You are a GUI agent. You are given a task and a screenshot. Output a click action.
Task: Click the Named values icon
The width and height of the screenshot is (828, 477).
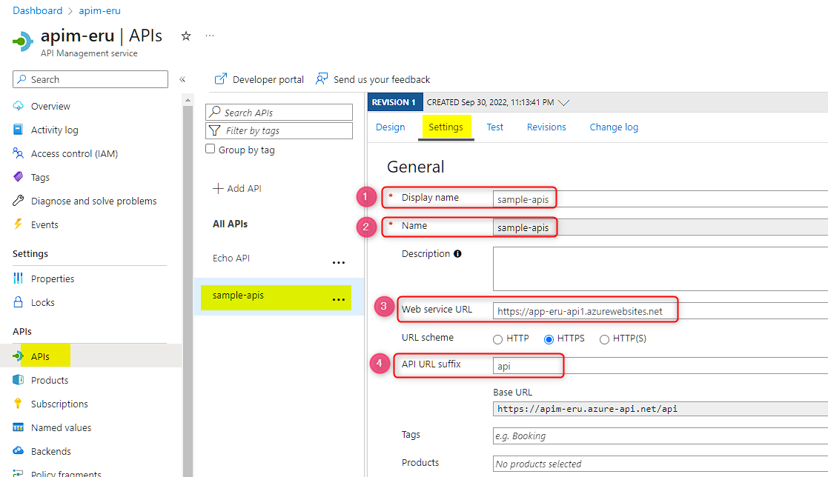(x=19, y=427)
